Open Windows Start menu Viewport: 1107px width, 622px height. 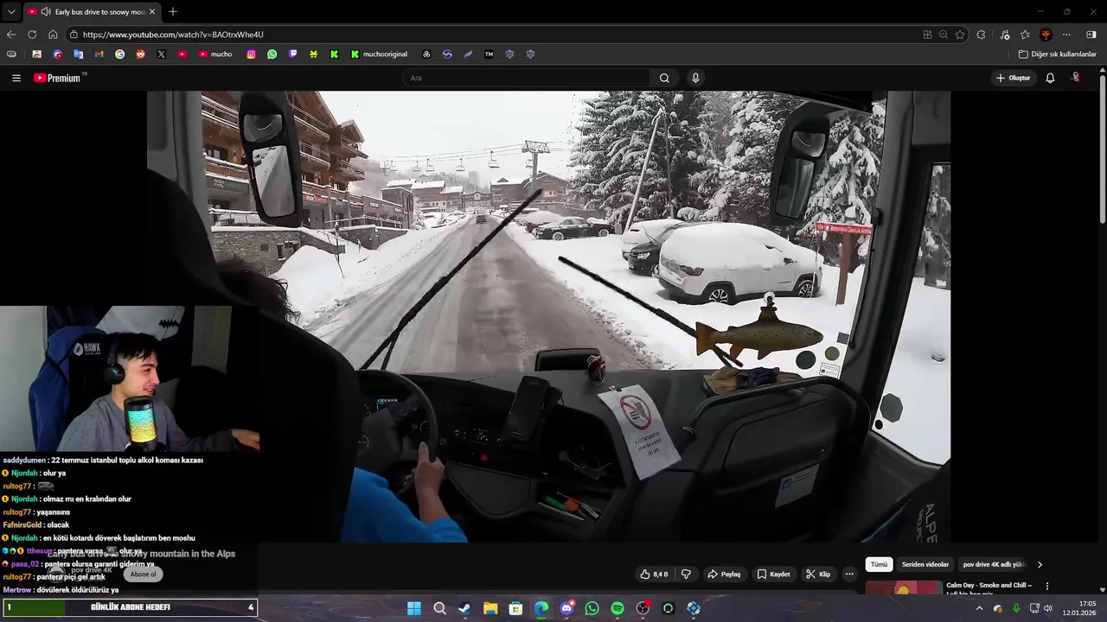tap(414, 608)
